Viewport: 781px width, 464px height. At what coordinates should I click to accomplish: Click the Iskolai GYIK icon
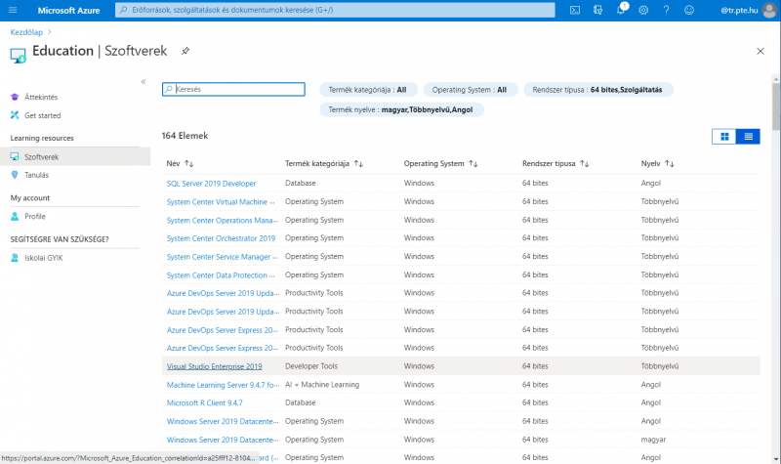tap(15, 258)
